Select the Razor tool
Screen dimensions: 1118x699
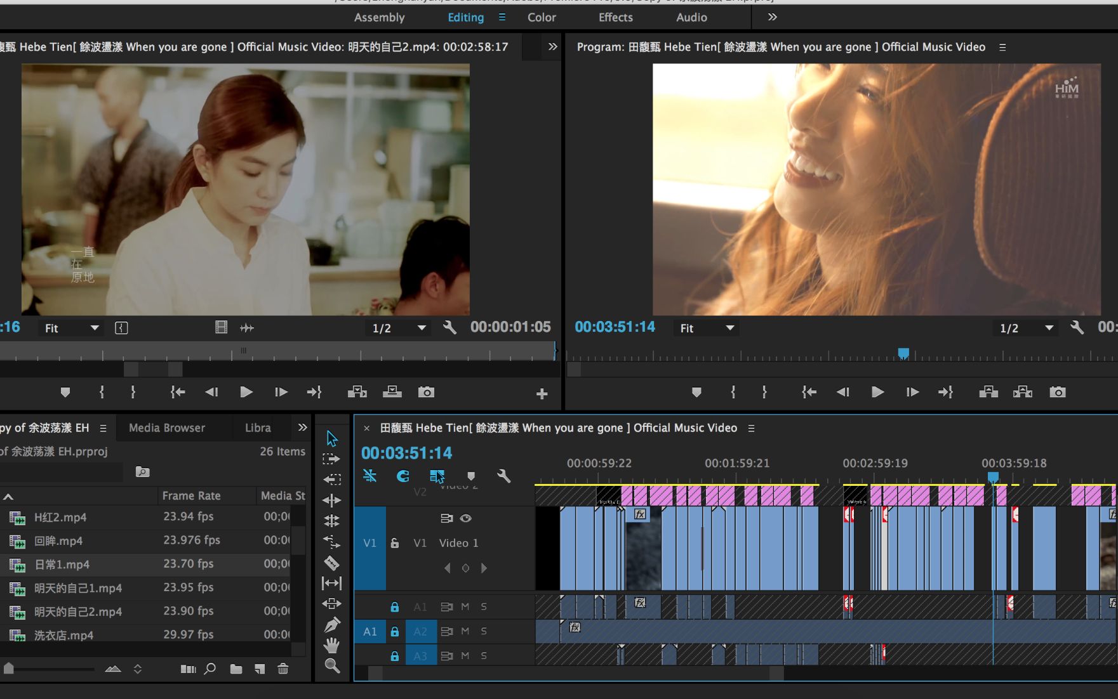coord(331,563)
